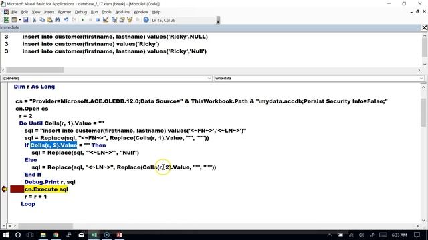Viewport: 428px width, 240px height.
Task: Click the Cortana circle icon in taskbar
Action: (18, 235)
